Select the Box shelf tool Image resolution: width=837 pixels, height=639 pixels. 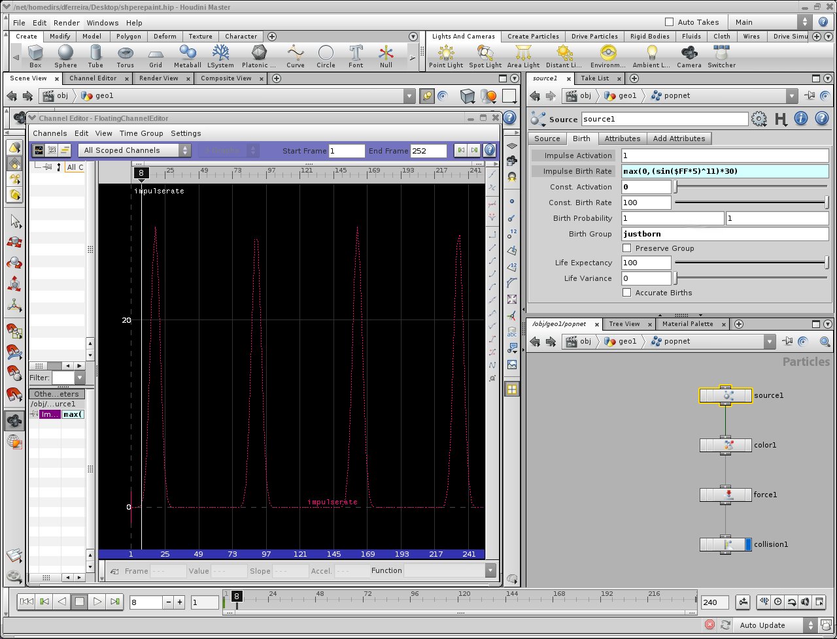pos(35,56)
